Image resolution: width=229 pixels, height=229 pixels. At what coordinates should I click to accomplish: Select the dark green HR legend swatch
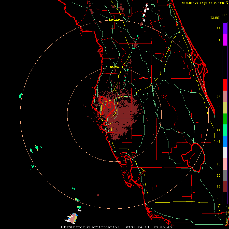pos(225,119)
